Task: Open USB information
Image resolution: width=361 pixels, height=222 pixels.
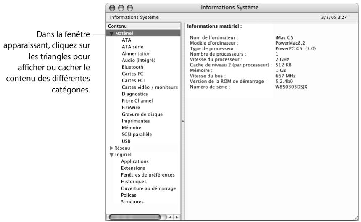Action: pyautogui.click(x=126, y=141)
